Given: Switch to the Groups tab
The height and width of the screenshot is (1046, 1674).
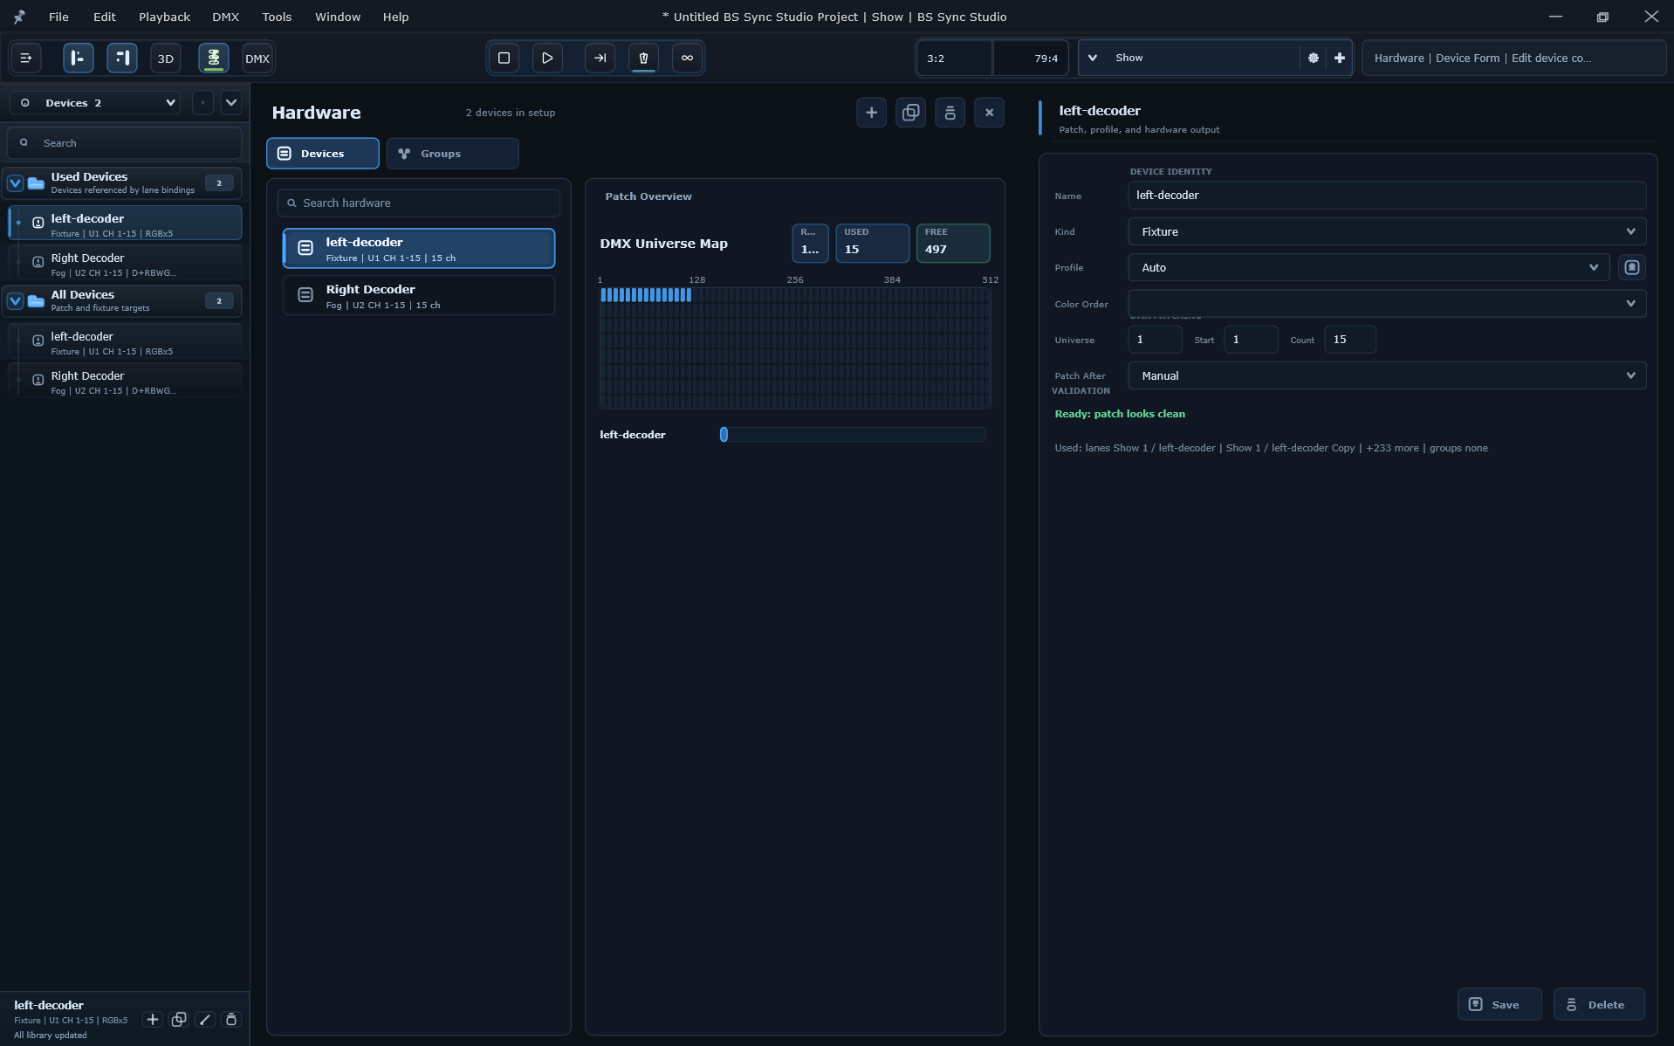Looking at the screenshot, I should 452,154.
